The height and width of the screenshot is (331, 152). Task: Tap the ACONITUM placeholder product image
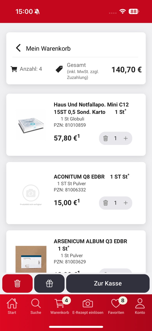pyautogui.click(x=31, y=194)
